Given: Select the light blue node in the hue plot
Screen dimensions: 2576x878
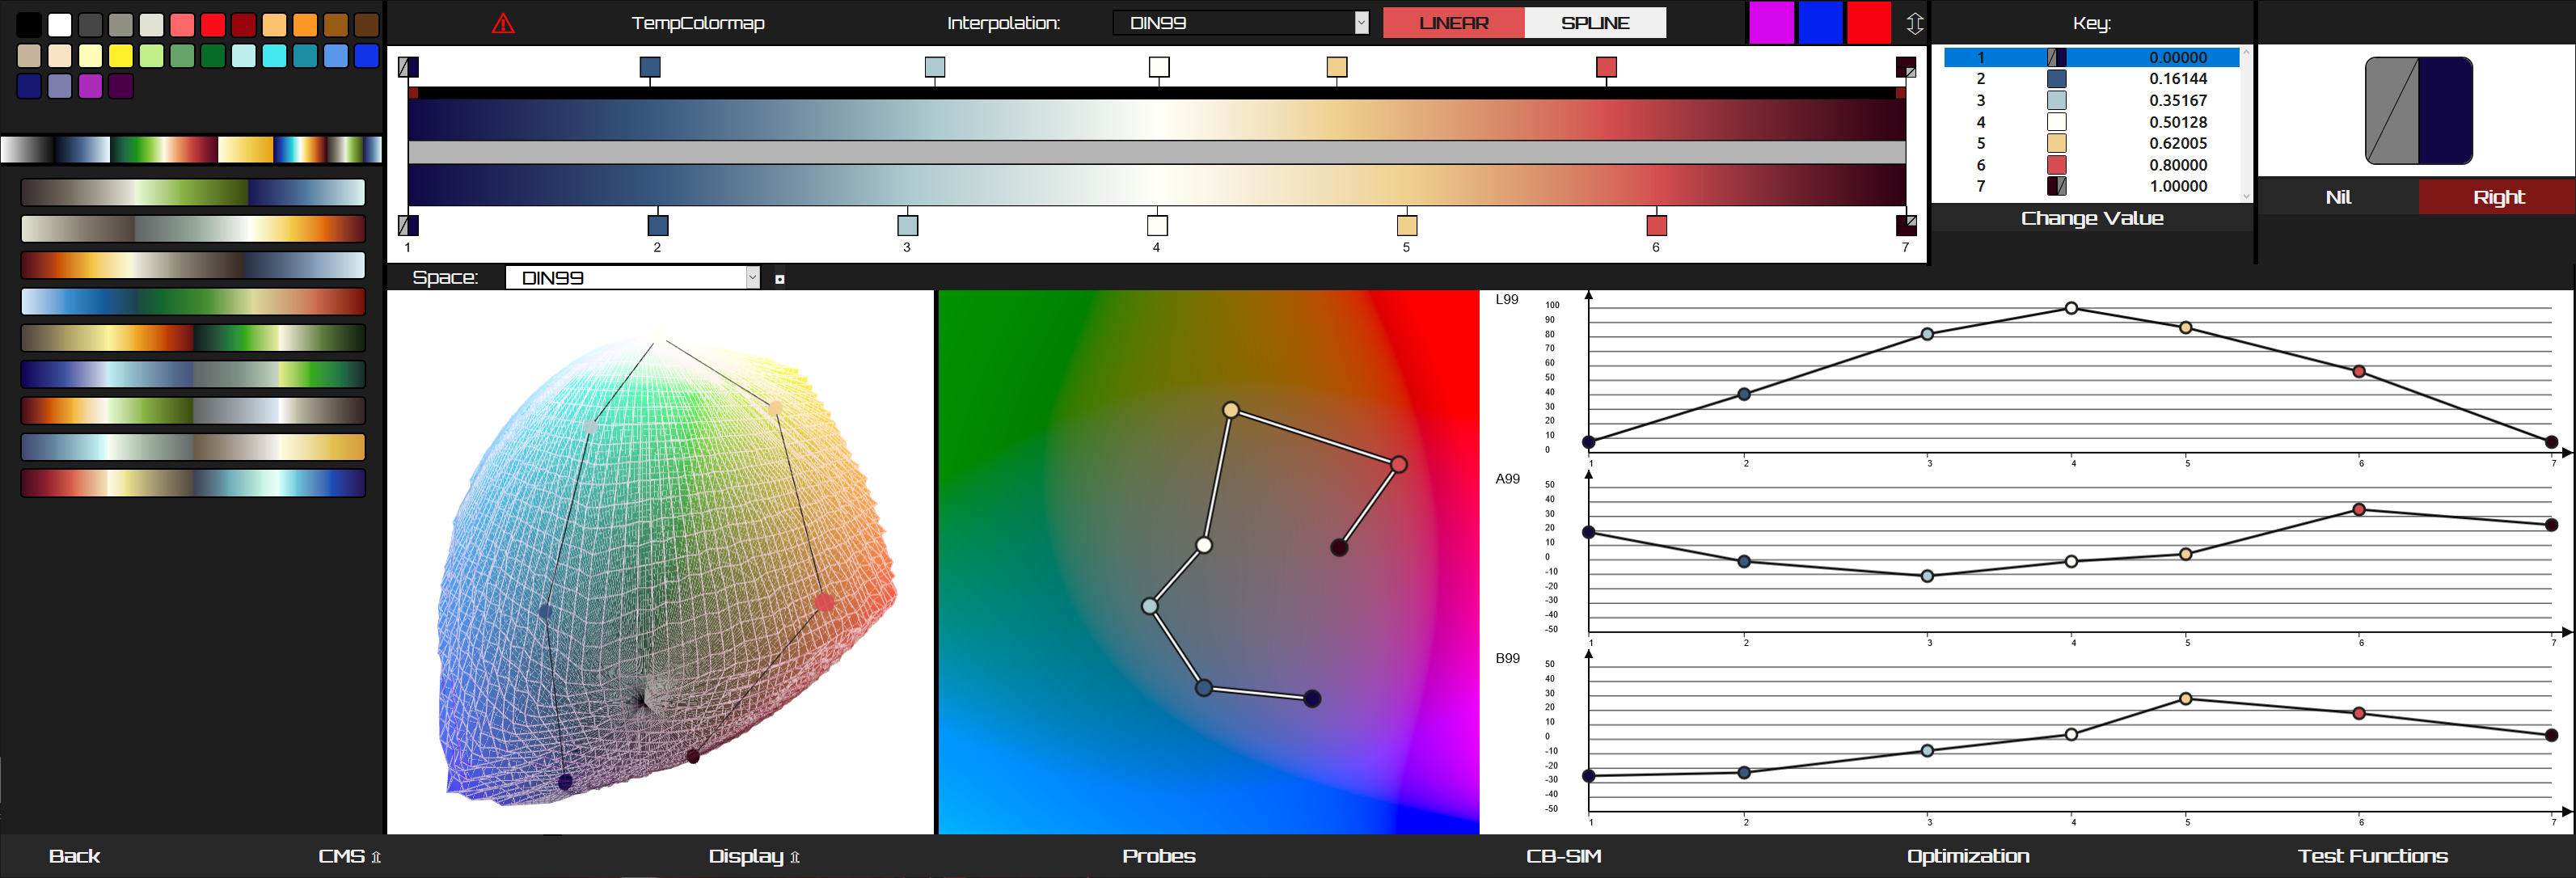Looking at the screenshot, I should coord(1150,606).
